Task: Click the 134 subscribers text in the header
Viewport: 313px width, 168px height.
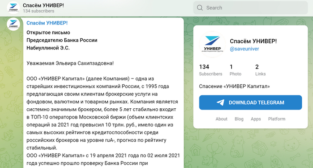Action: tap(38, 11)
